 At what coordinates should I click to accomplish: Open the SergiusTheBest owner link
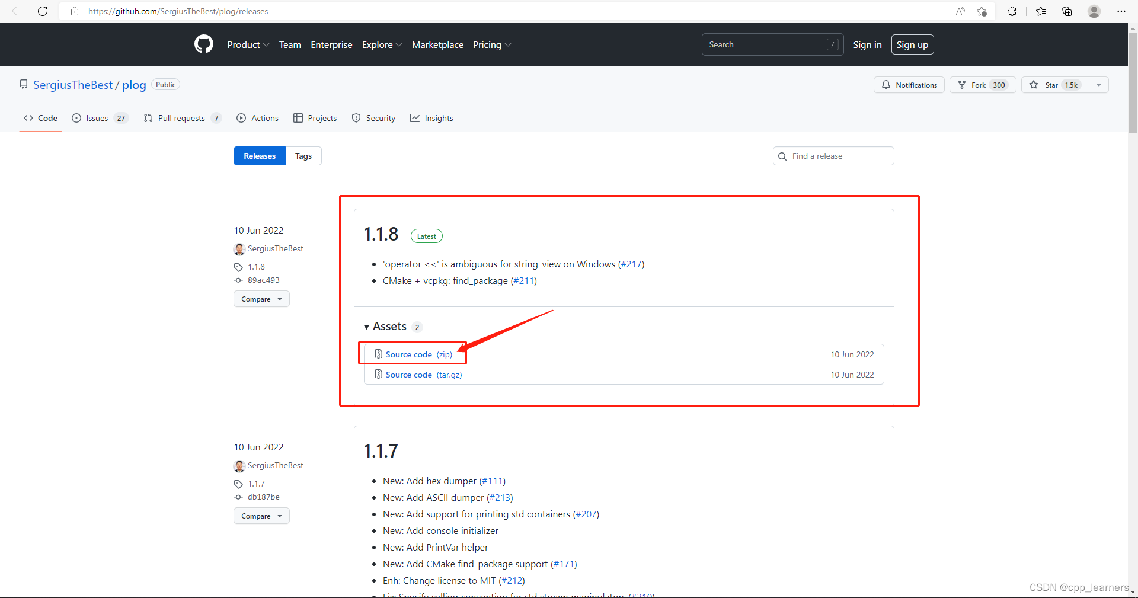[x=73, y=85]
